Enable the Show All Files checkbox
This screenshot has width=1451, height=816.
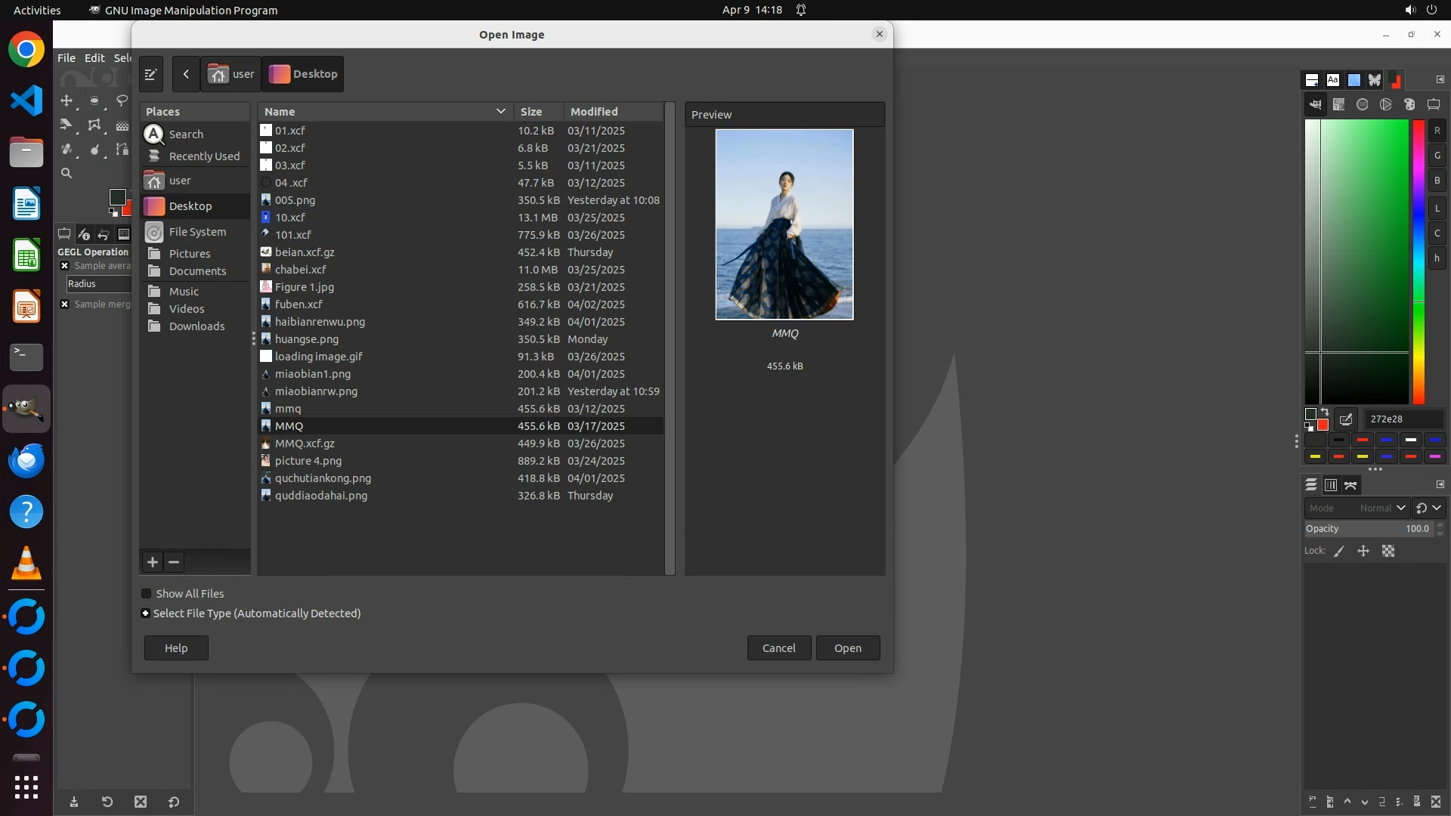click(x=147, y=594)
